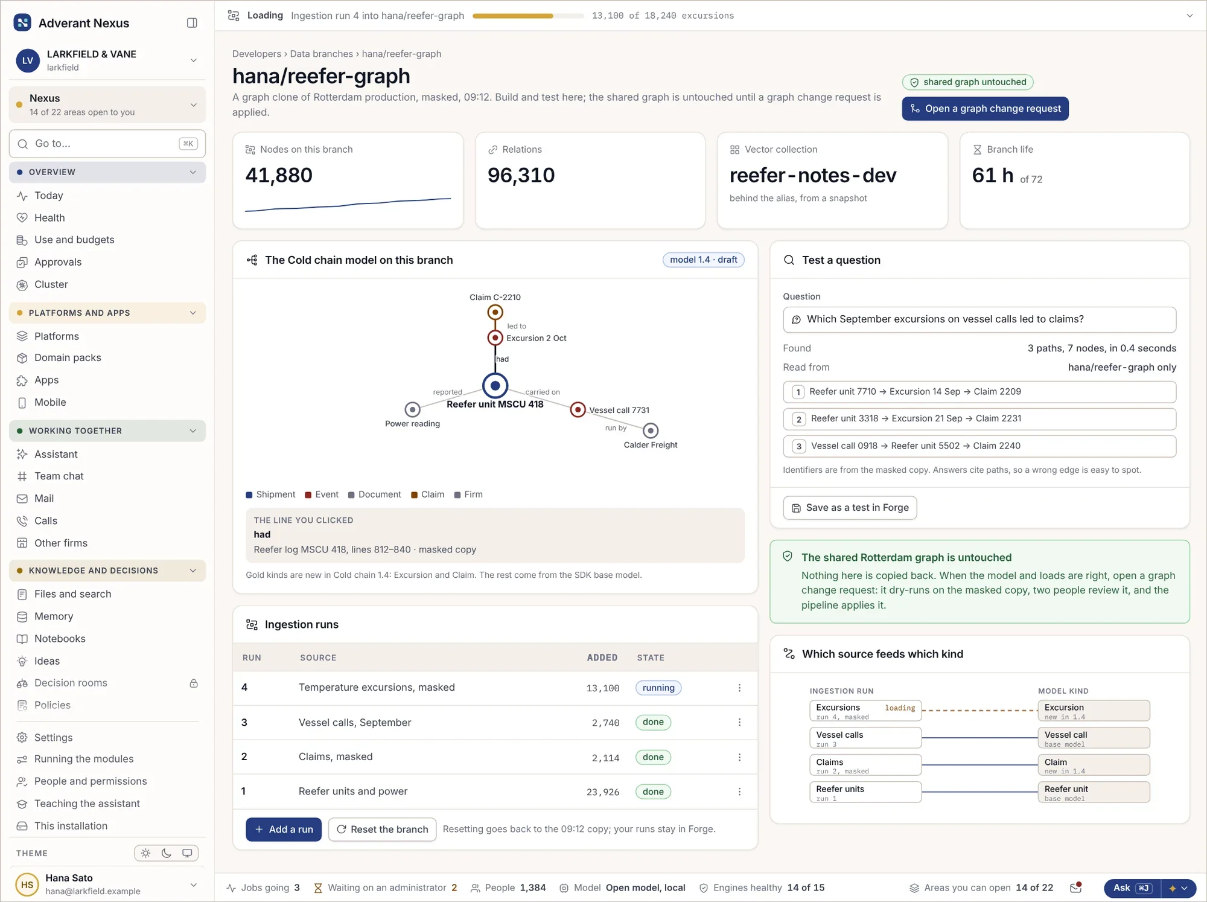Focus the Go to search field
Viewport: 1207px width, 902px height.
(107, 144)
